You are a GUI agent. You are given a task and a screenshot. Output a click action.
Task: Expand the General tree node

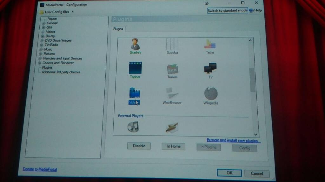tap(44, 23)
